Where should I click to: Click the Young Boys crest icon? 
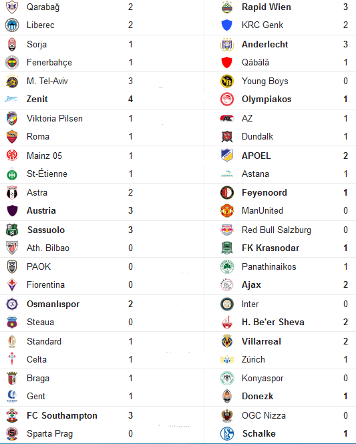click(x=227, y=81)
